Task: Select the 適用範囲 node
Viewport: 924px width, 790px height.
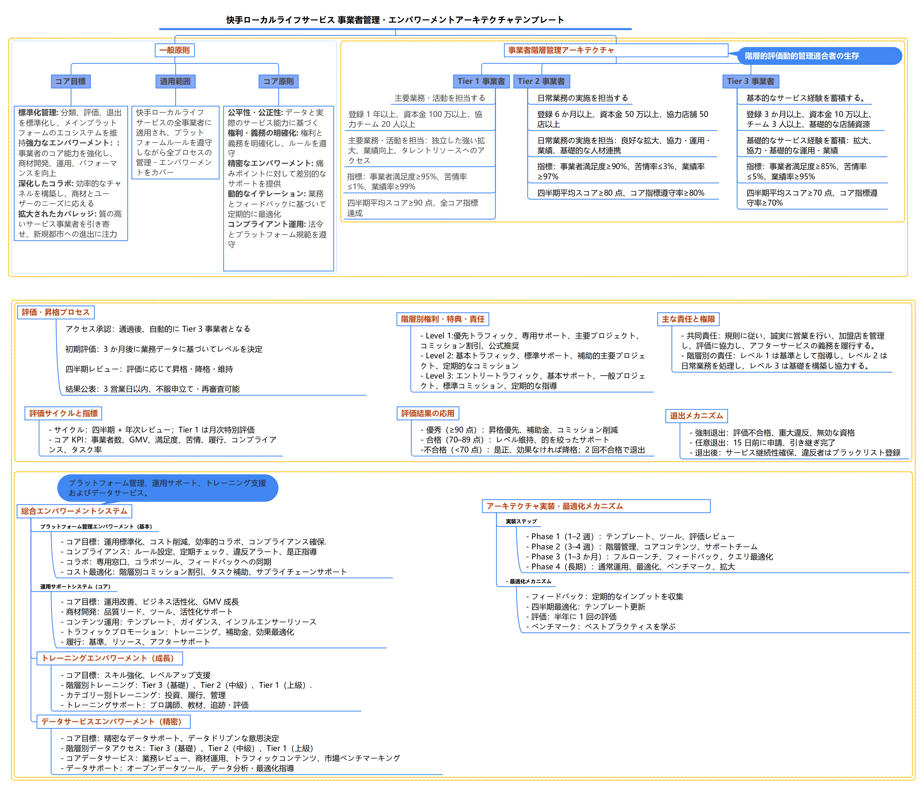Action: click(175, 81)
